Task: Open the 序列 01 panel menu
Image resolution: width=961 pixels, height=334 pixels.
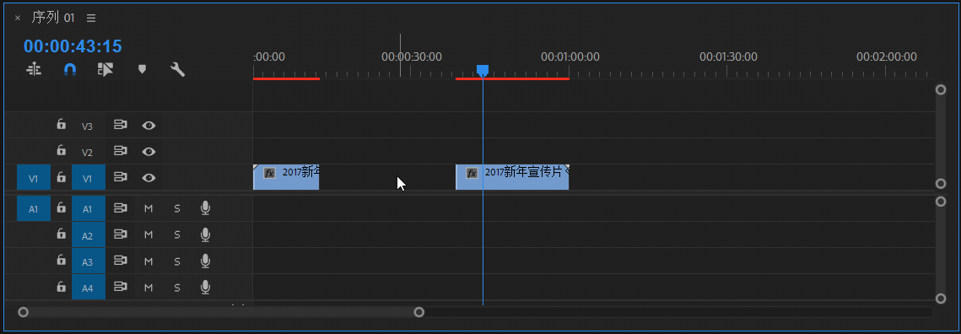Action: pyautogui.click(x=91, y=19)
